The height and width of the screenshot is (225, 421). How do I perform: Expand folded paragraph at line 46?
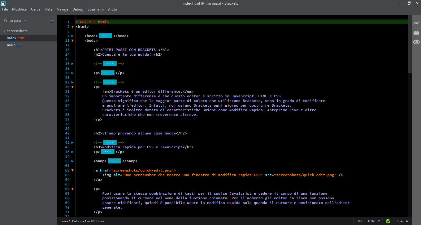tap(72, 152)
